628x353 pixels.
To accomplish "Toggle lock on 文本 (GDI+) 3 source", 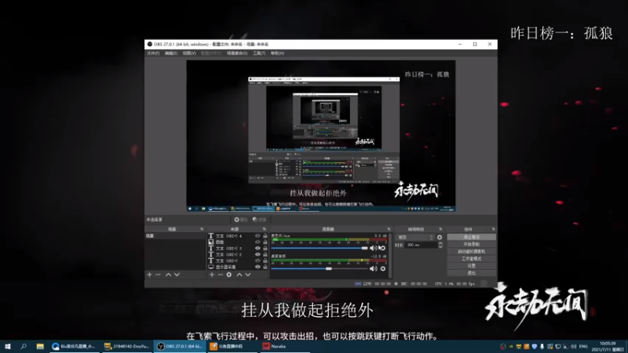I will click(265, 248).
